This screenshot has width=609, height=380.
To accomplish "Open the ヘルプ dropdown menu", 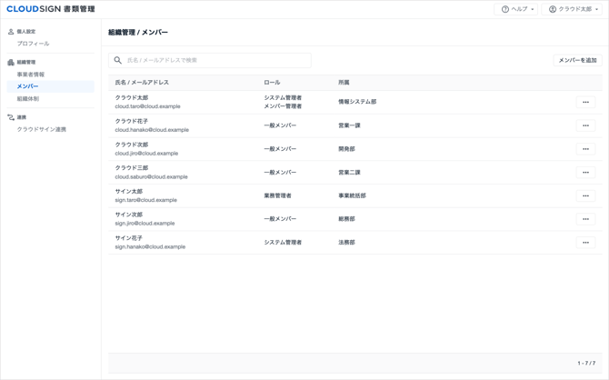I will tap(515, 9).
